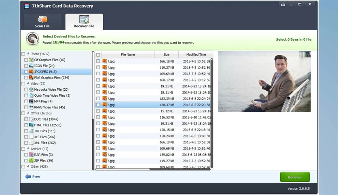Check the Office (16165) category checkbox

[x=23, y=113]
